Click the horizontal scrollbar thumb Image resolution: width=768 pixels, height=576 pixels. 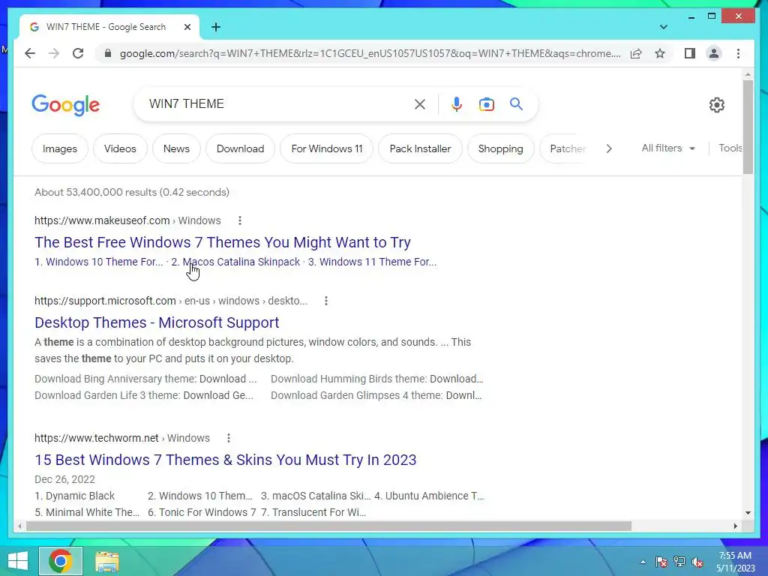point(328,526)
